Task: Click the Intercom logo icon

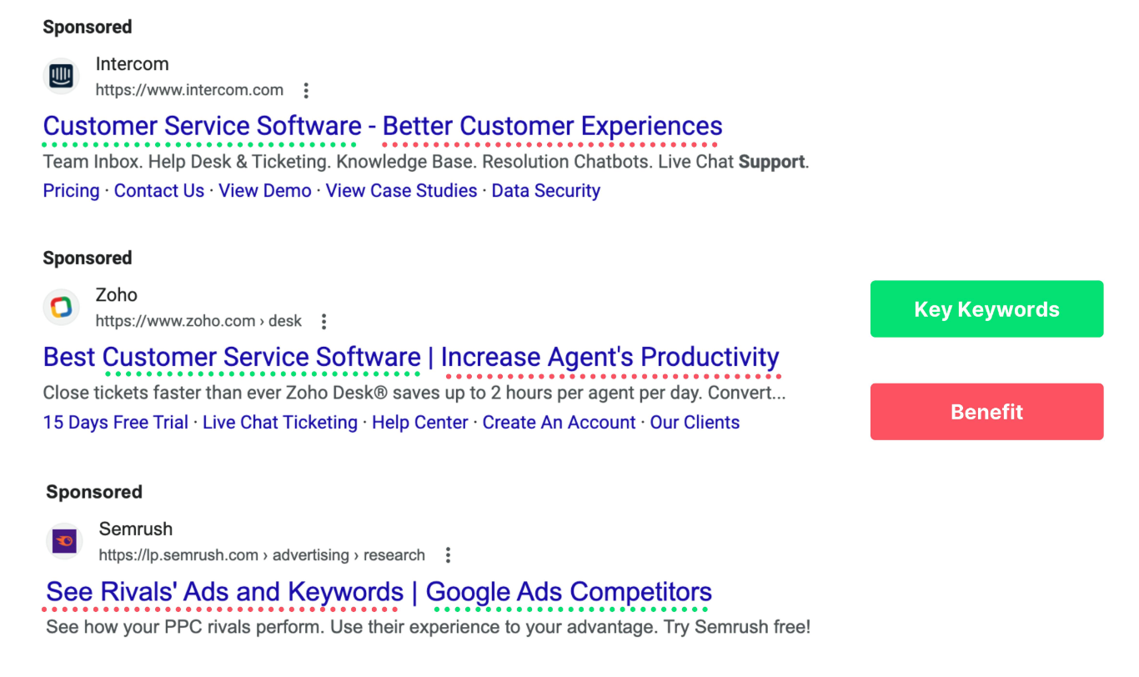Action: tap(61, 77)
